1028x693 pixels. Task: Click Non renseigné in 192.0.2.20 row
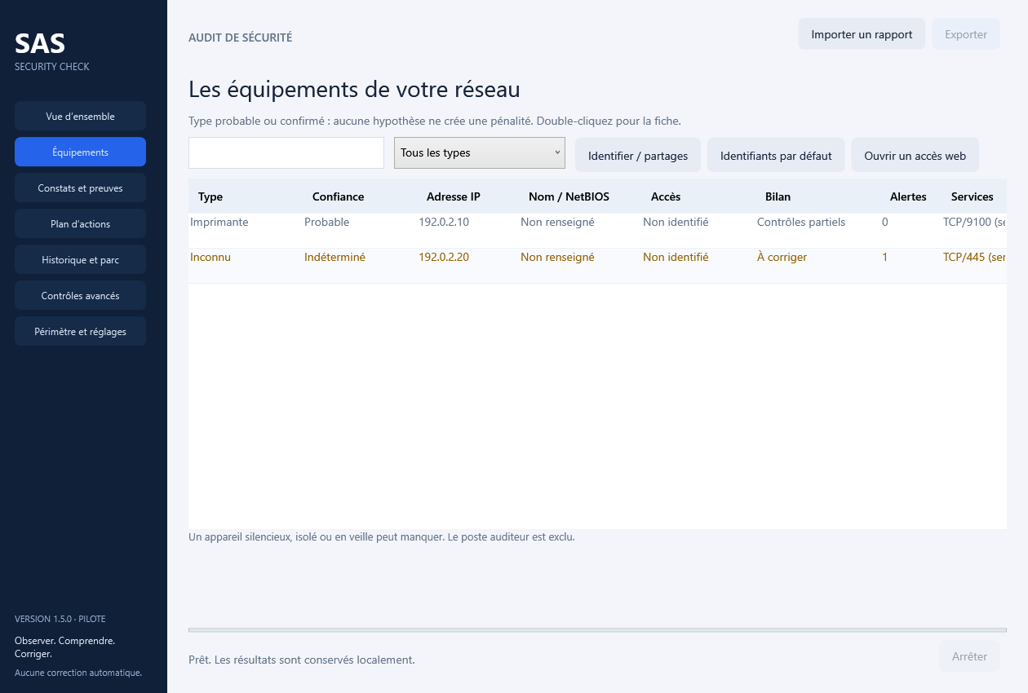point(557,257)
